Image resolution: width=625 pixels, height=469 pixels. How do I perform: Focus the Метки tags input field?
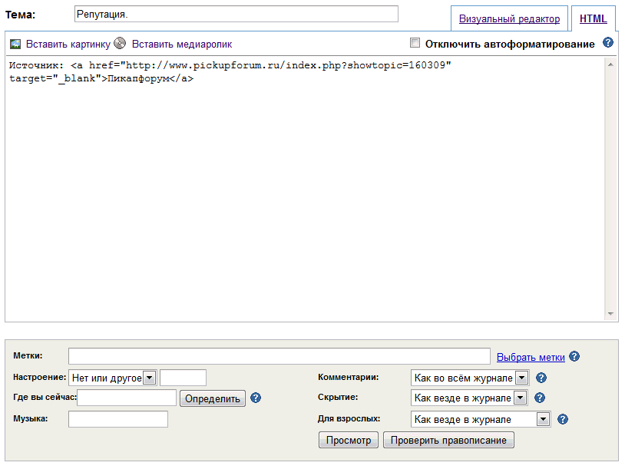279,356
